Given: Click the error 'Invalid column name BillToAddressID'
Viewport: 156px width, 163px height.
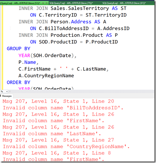Looking at the screenshot, I should (x=63, y=108).
